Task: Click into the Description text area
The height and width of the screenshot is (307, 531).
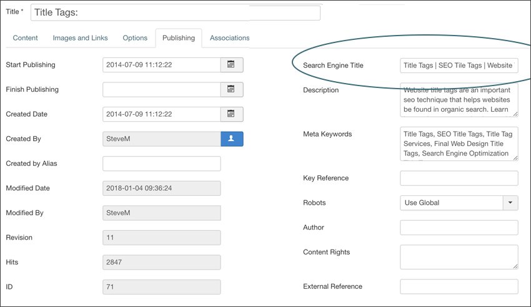Action: 459,100
